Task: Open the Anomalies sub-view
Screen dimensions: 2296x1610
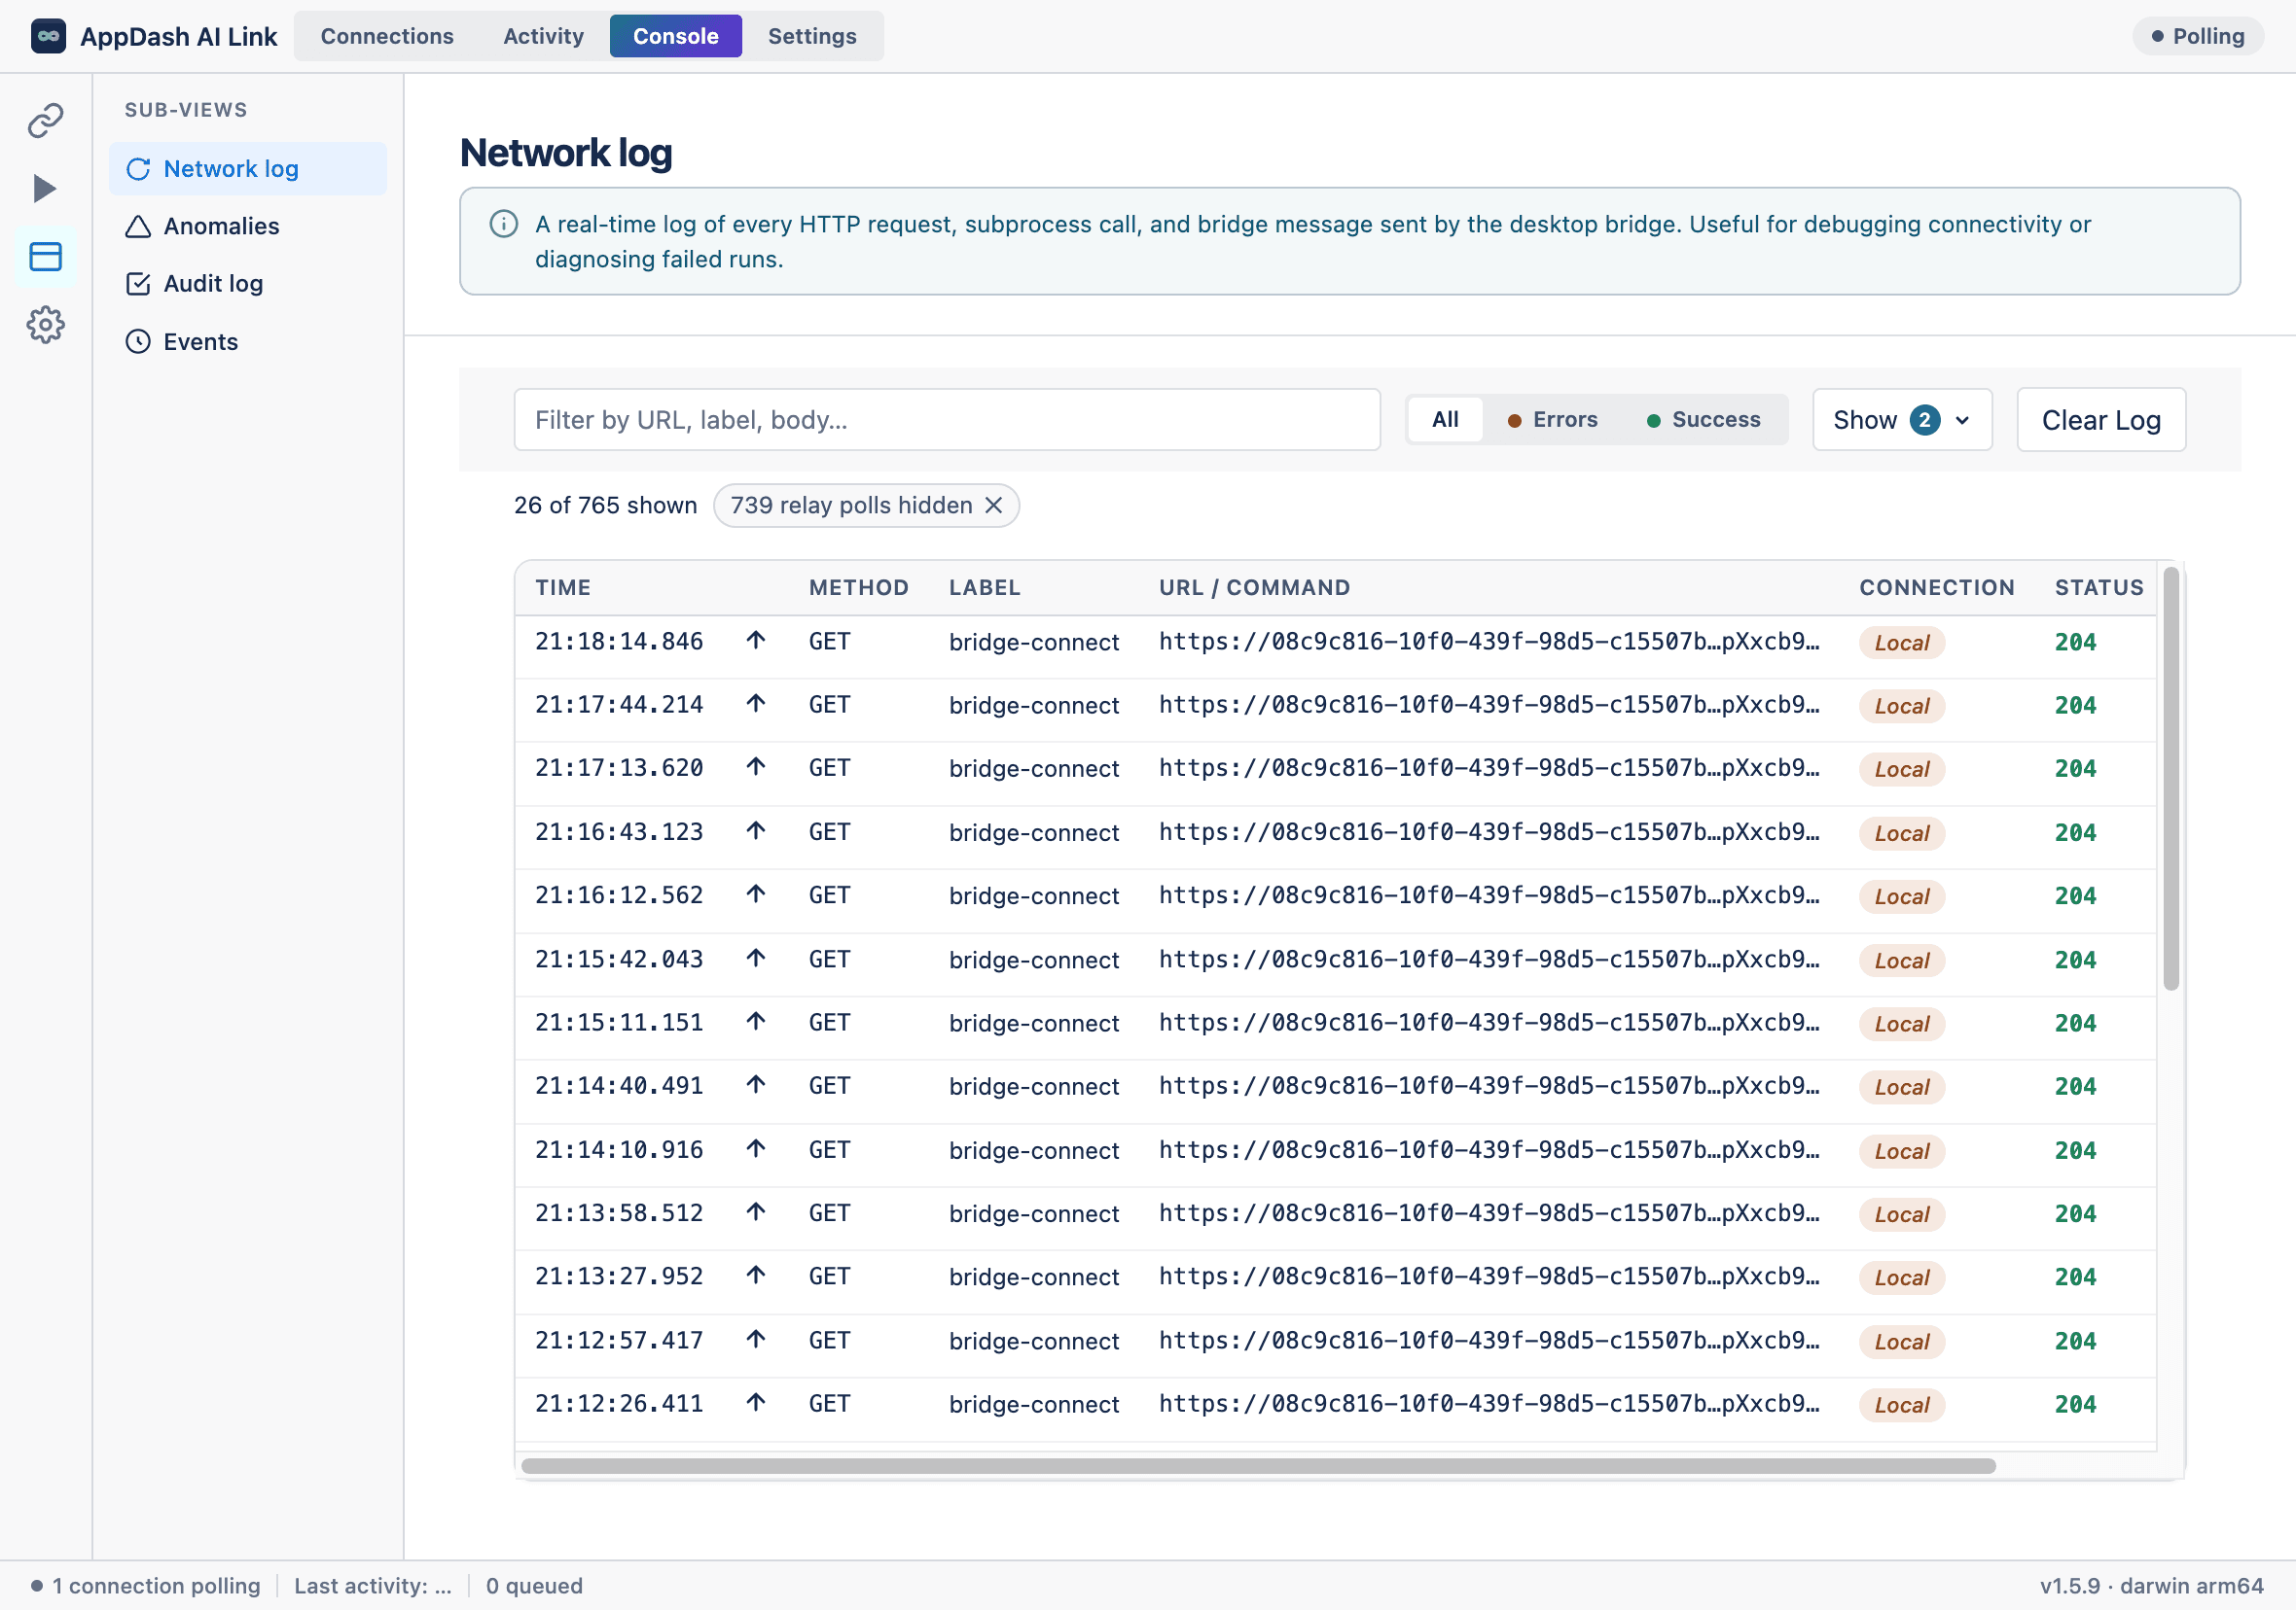Action: click(x=248, y=227)
